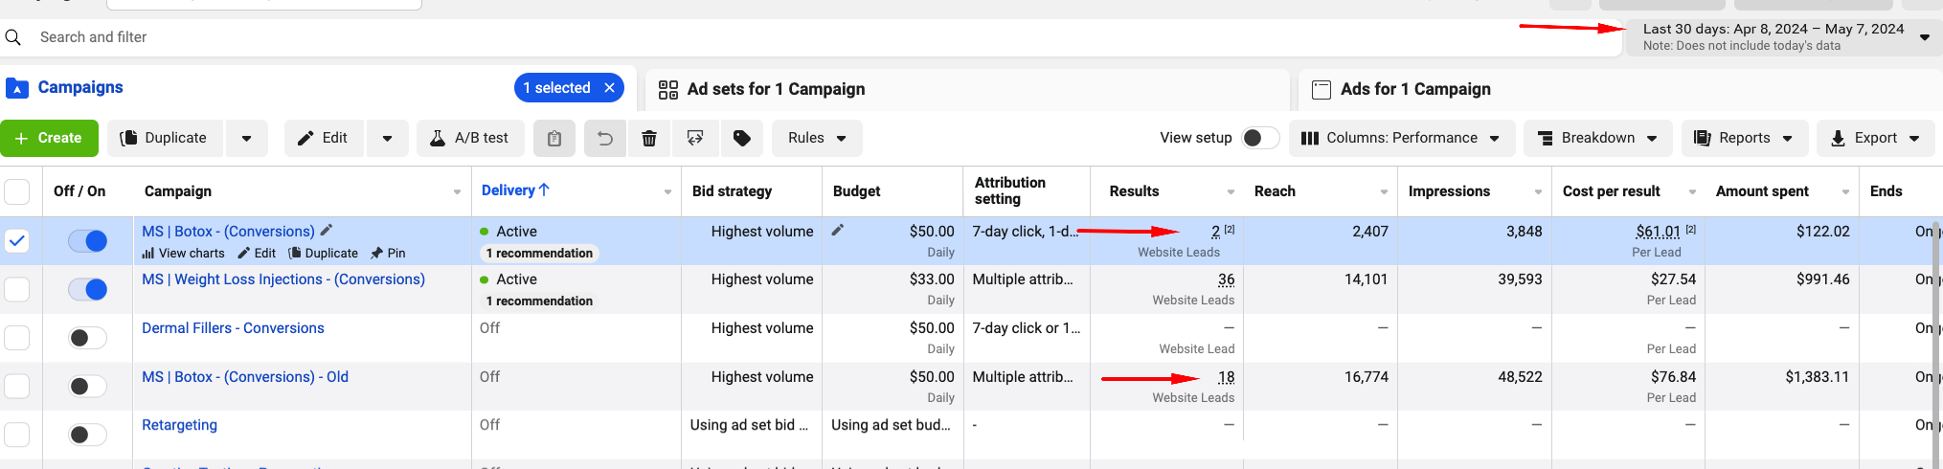
Task: Click the green Create button
Action: pos(49,138)
